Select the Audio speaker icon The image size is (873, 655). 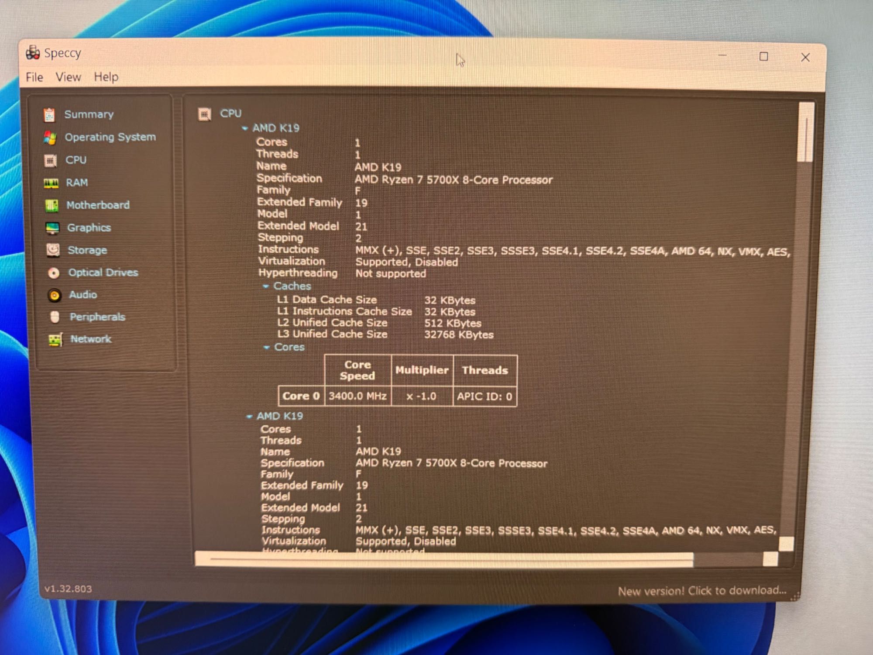(x=55, y=295)
